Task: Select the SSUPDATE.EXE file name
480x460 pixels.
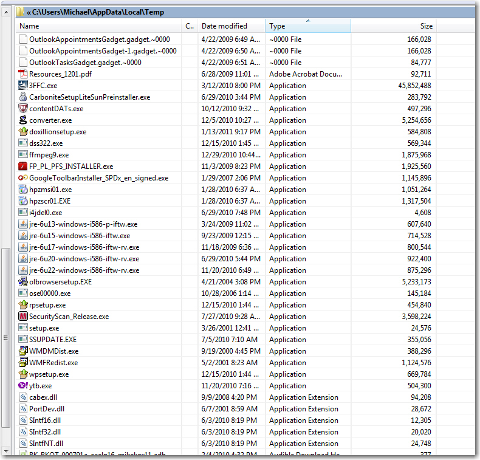Action: (x=53, y=340)
